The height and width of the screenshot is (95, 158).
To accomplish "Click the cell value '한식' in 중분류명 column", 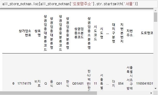I will click(67, 84).
